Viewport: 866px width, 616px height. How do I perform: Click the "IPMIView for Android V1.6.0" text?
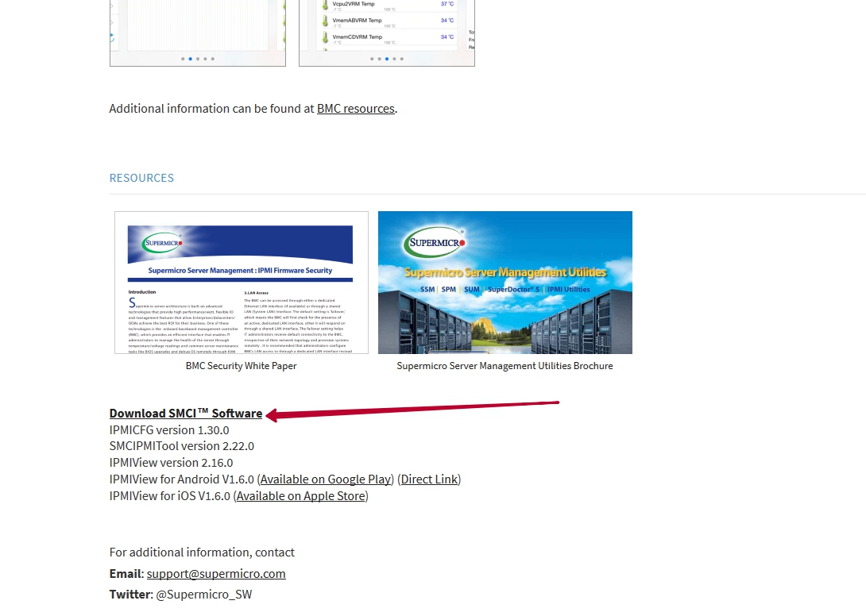tap(182, 479)
